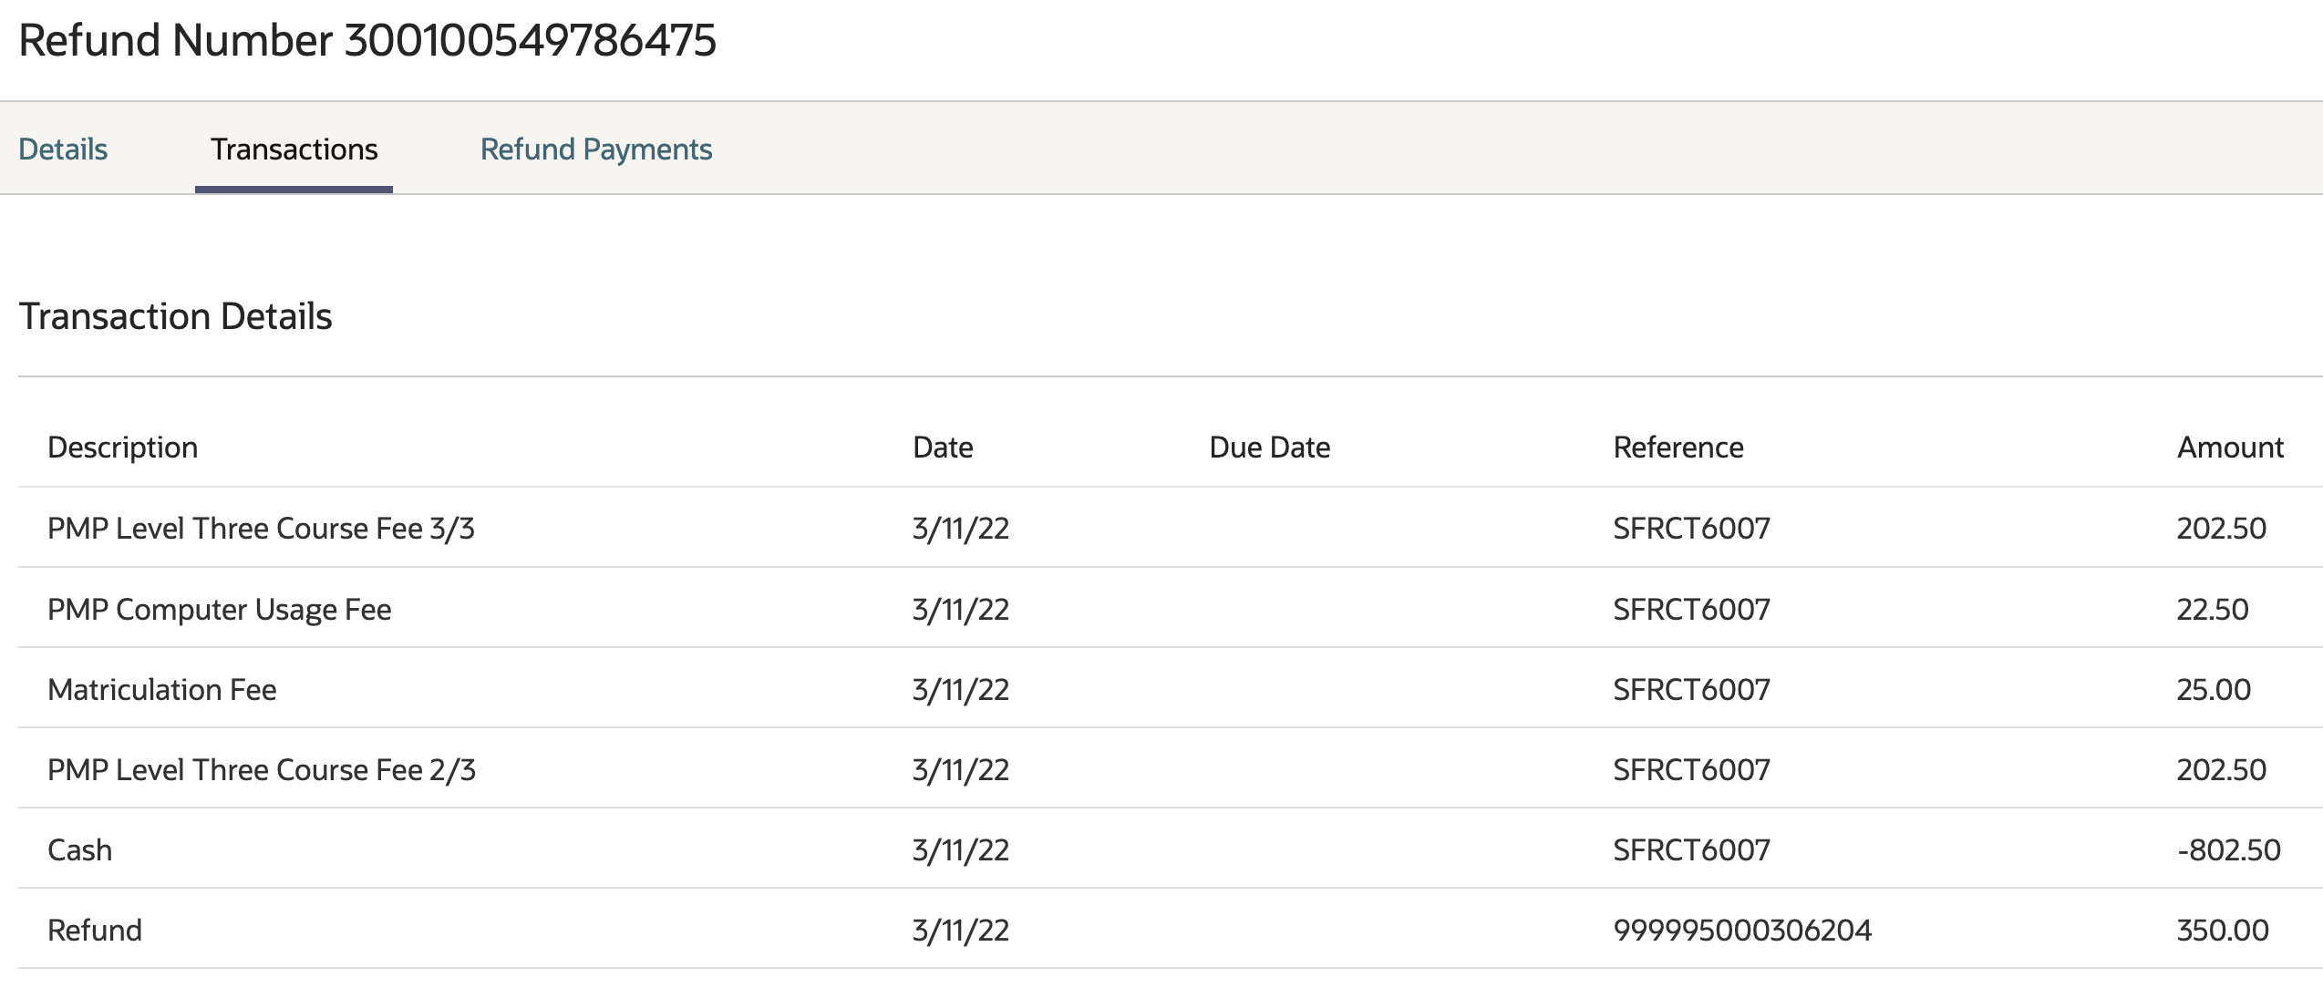Click the 25.00 Matriculation Fee amount
The width and height of the screenshot is (2323, 988).
click(x=2214, y=690)
